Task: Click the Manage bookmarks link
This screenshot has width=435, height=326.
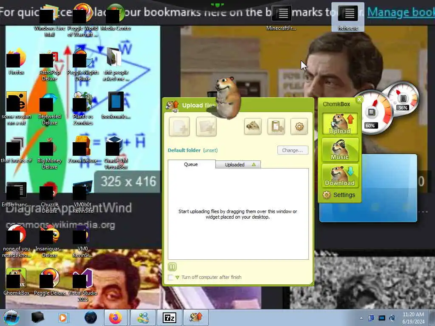Action: point(401,12)
